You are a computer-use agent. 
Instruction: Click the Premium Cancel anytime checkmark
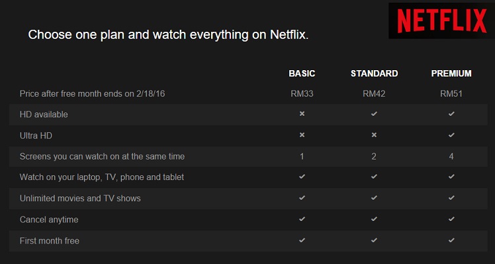[x=451, y=219]
